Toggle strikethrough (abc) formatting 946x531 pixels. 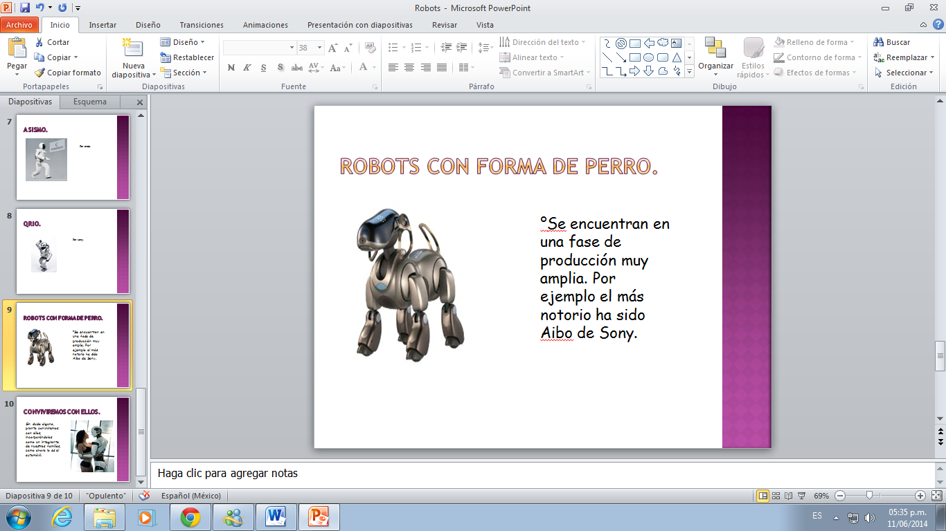(296, 68)
